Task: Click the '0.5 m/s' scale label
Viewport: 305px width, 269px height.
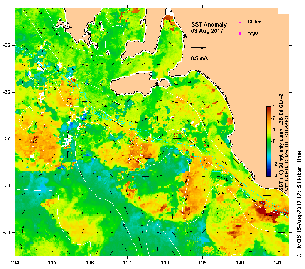Action: click(199, 58)
